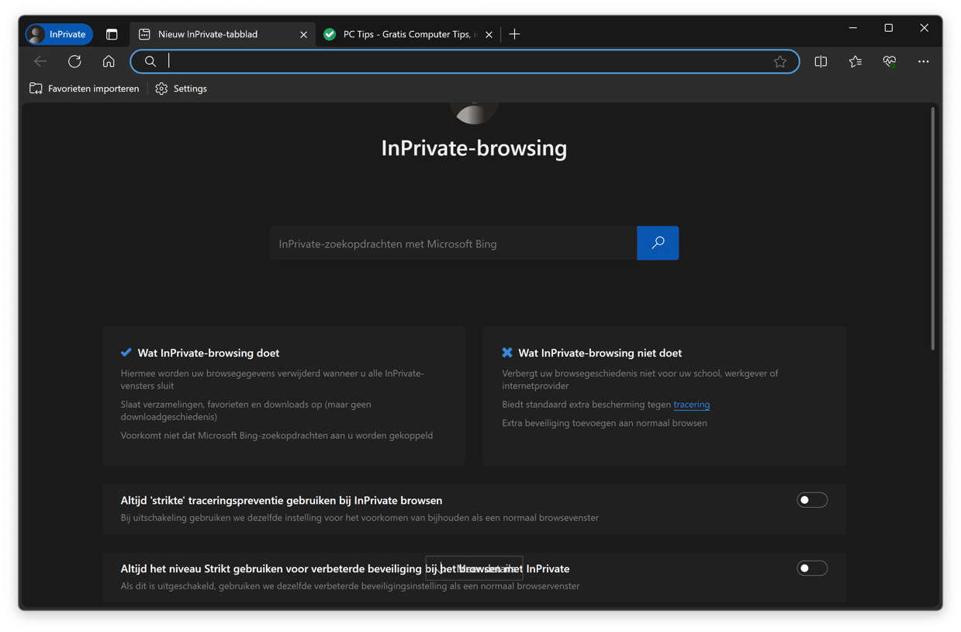
Task: Open the split screen view
Action: 820,61
